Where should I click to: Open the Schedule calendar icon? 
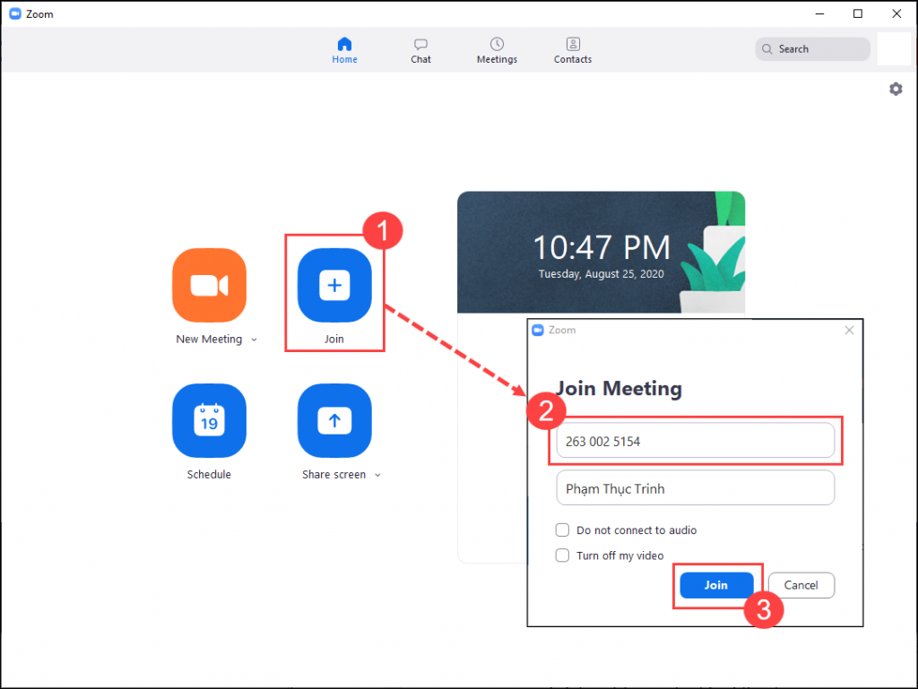pos(209,420)
